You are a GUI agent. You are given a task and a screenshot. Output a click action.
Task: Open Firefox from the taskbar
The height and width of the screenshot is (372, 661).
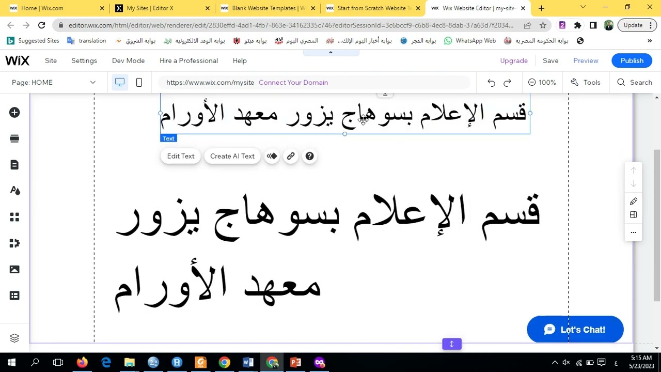[82, 363]
